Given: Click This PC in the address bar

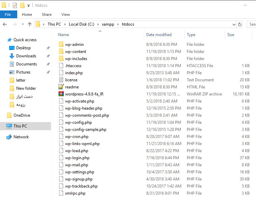Looking at the screenshot, I should [x=54, y=24].
